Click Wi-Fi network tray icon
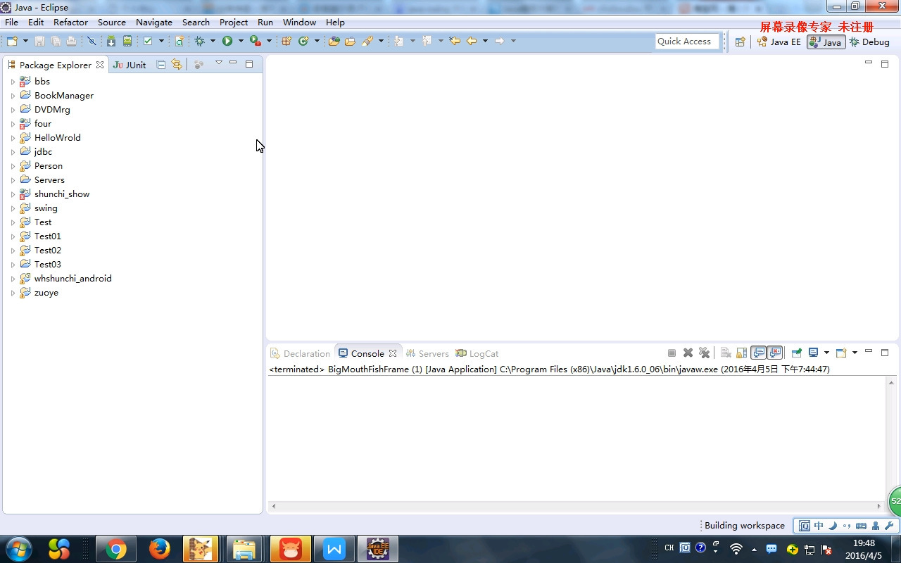Screen dimensions: 901x563 (736, 548)
